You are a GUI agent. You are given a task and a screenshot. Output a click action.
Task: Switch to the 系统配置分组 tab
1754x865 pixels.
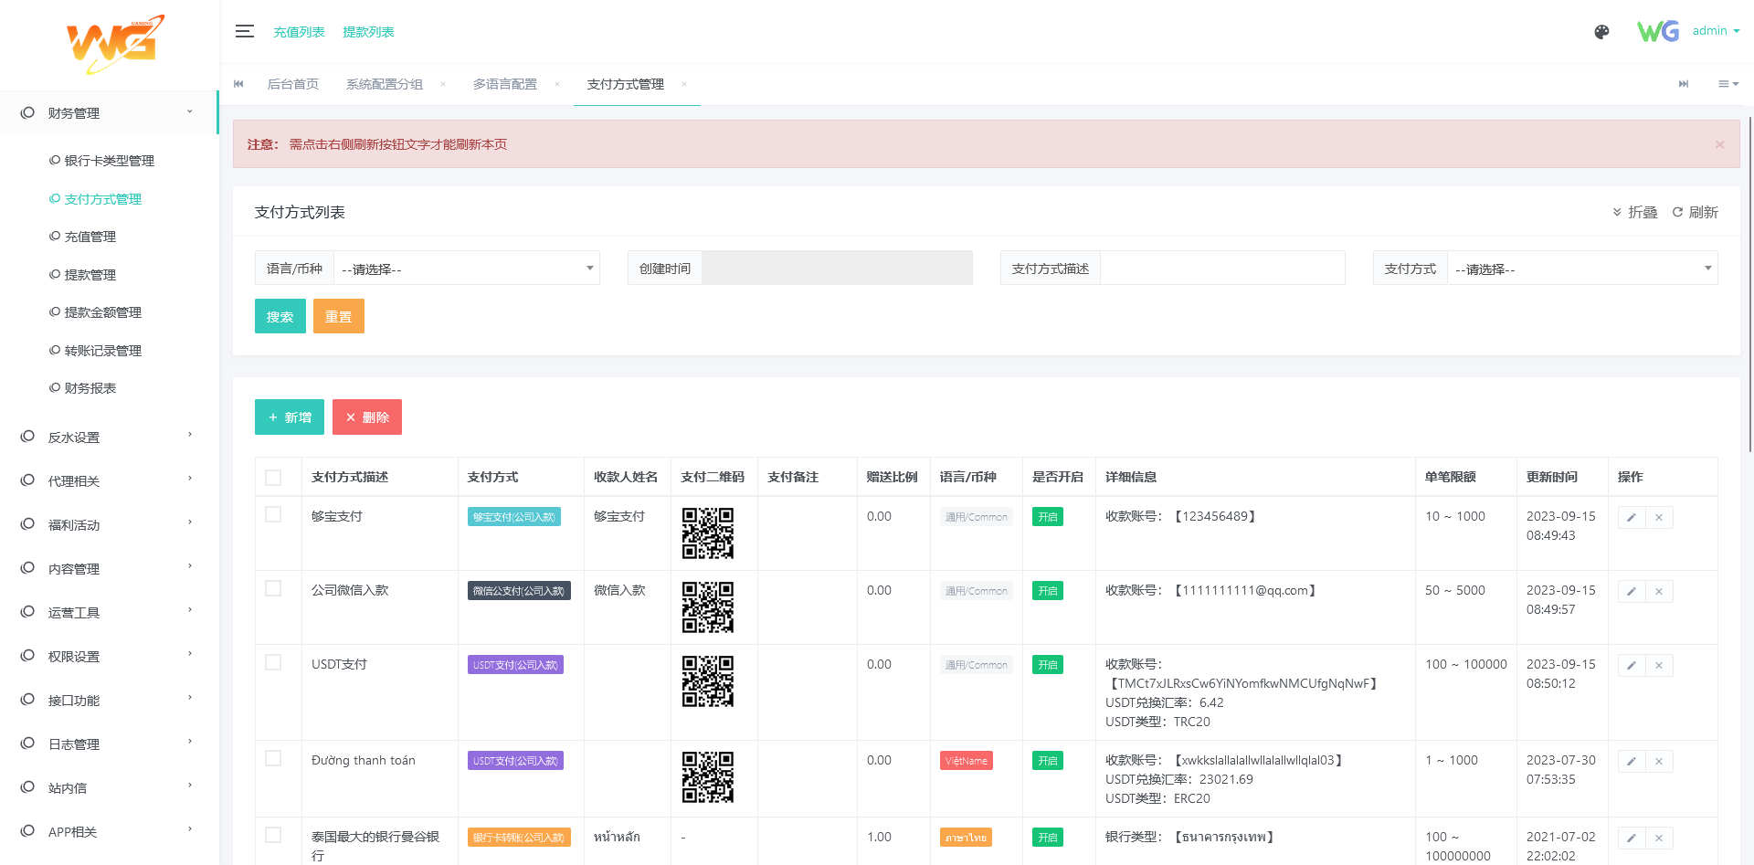(x=384, y=85)
